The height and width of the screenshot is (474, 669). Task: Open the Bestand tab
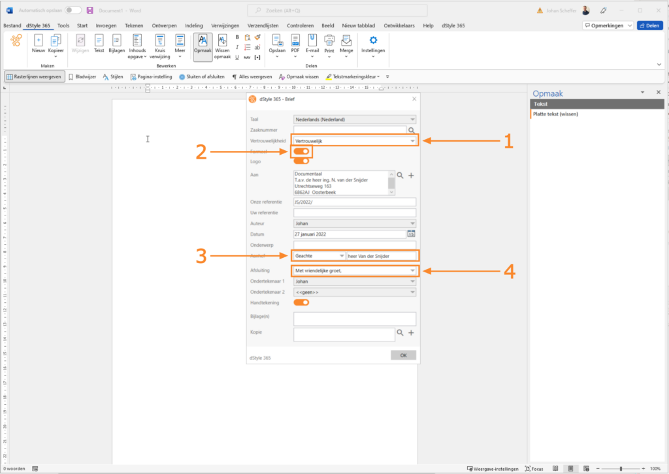click(x=12, y=25)
